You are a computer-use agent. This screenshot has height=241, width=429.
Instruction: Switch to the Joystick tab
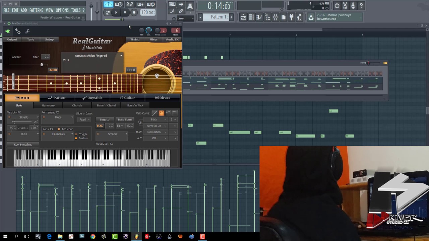point(93,98)
